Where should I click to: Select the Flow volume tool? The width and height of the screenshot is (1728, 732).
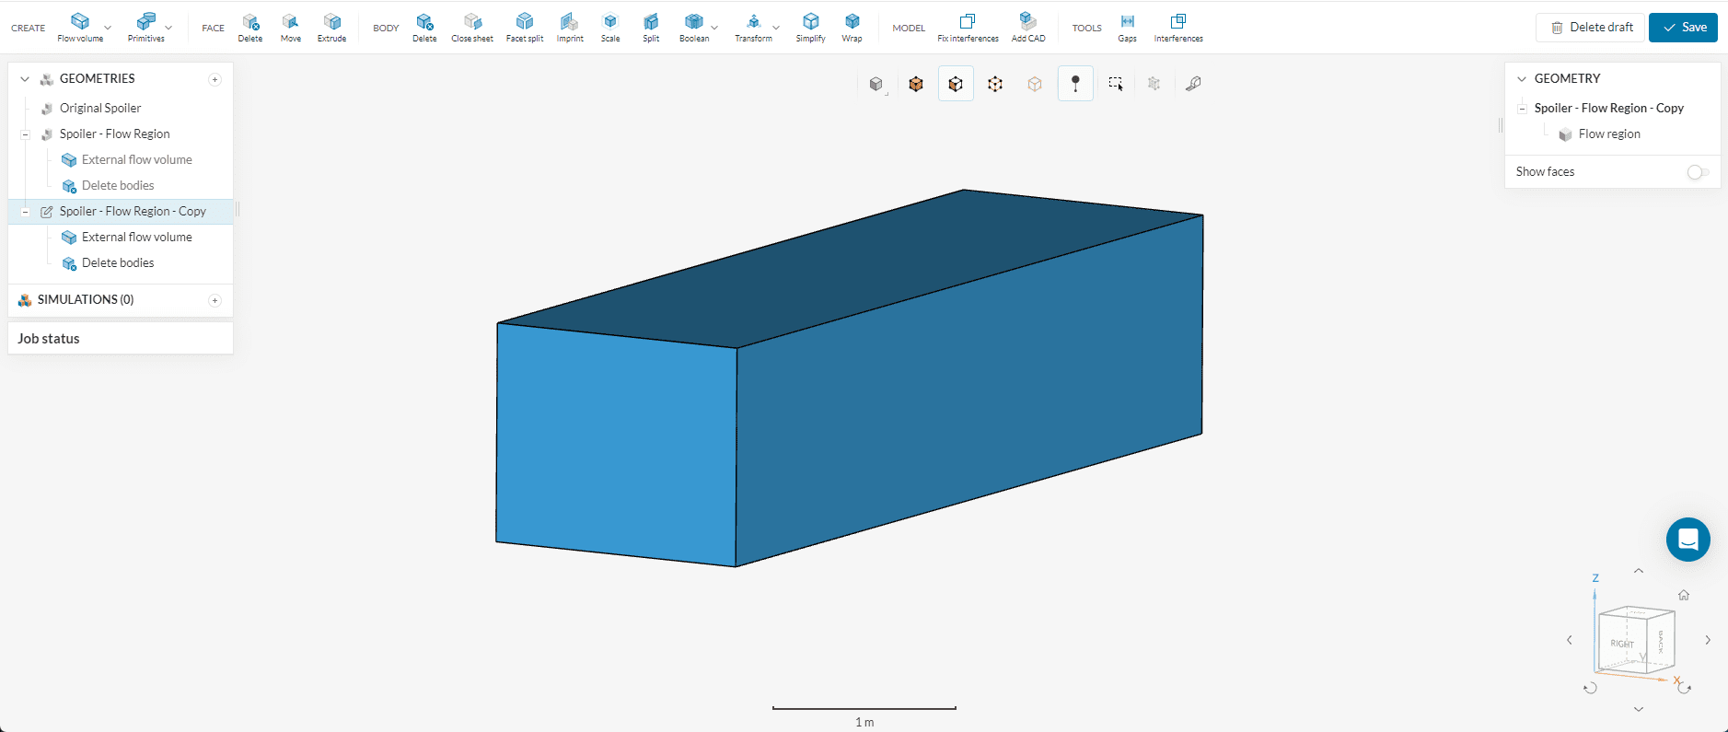point(80,27)
